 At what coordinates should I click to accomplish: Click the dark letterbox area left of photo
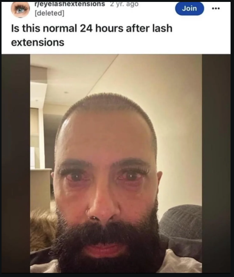16,164
